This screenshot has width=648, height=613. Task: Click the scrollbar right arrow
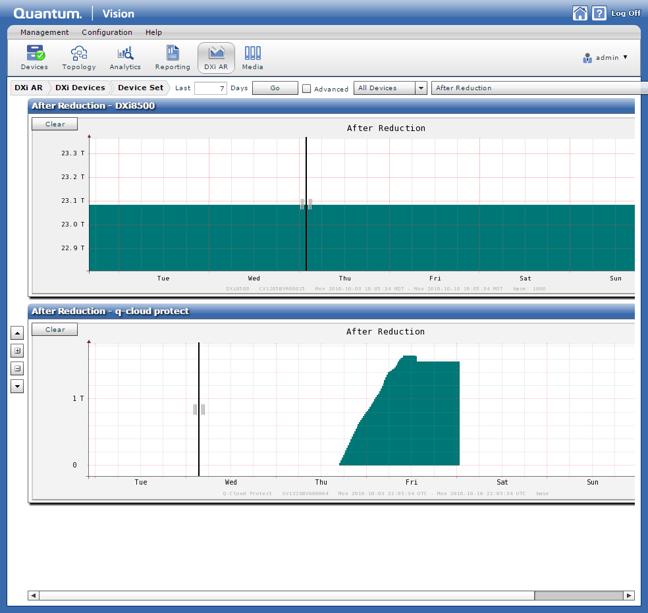pos(629,595)
